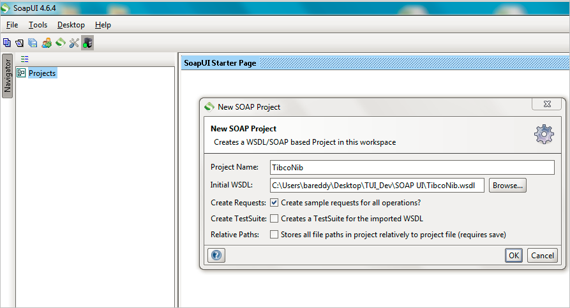Uncheck Create sample requests for all operations
The image size is (570, 308).
tap(274, 203)
